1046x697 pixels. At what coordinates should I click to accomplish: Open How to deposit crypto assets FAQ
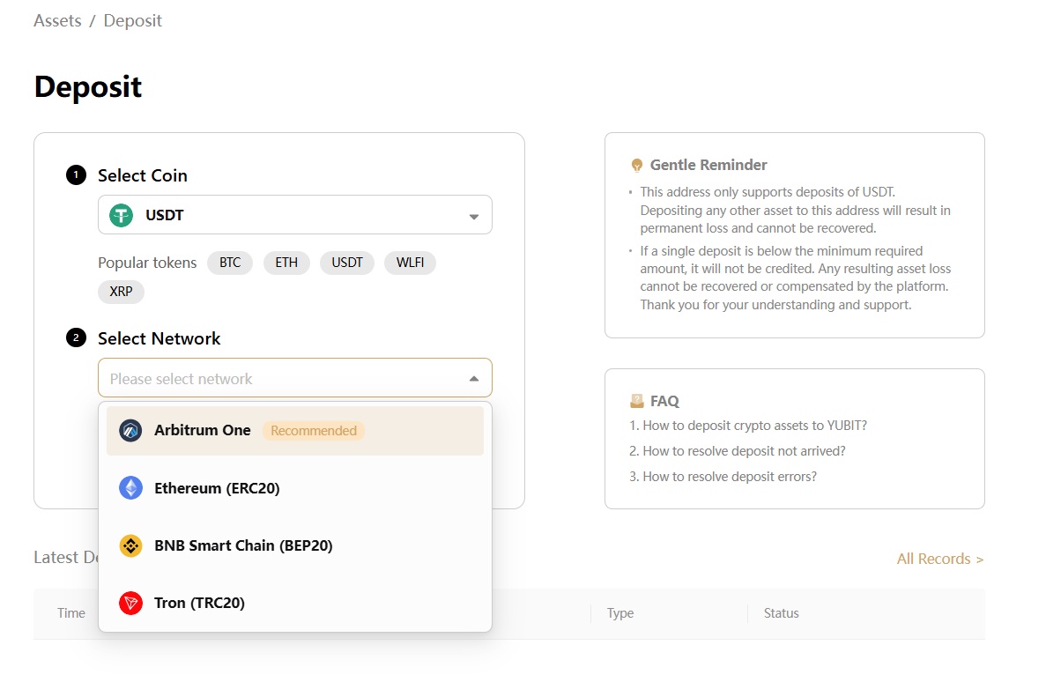(748, 426)
